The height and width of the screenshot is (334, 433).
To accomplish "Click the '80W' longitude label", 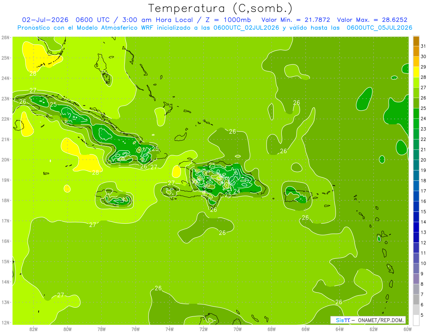I will click(67, 329).
